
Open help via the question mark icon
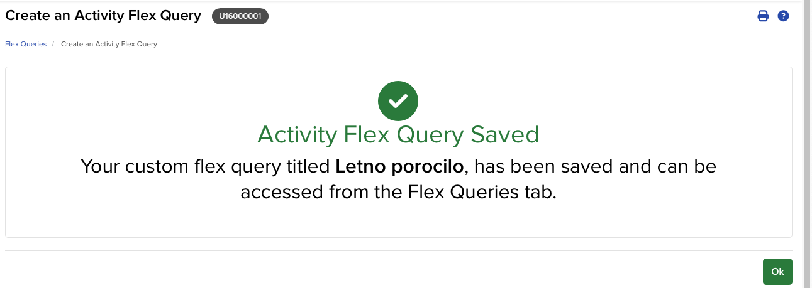[783, 16]
